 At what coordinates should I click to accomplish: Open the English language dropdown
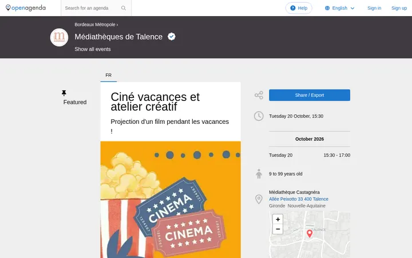click(340, 8)
